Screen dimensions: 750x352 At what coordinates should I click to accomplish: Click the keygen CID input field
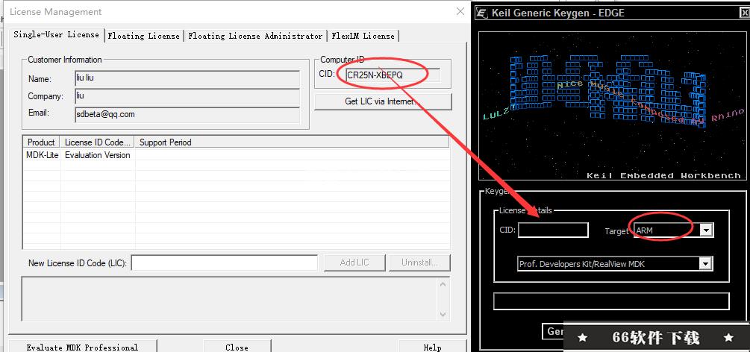[553, 230]
